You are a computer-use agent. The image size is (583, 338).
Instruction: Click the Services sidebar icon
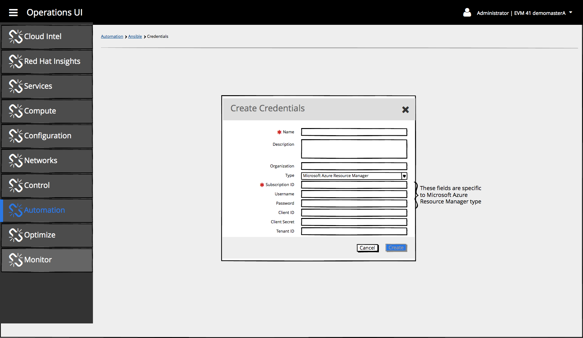pyautogui.click(x=16, y=86)
